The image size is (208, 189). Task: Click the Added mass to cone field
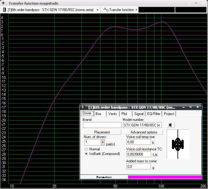coord(138,167)
